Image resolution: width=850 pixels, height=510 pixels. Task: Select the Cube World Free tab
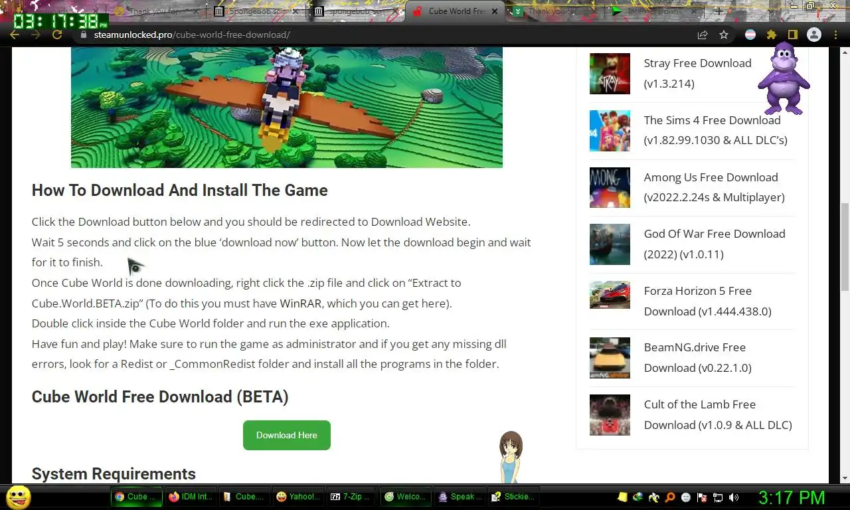[x=455, y=11]
